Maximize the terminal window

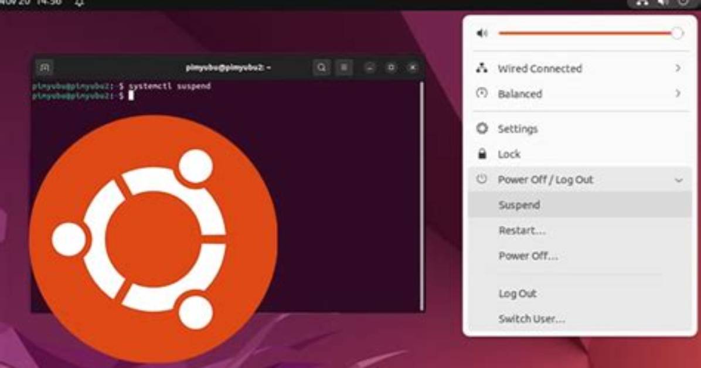click(391, 67)
